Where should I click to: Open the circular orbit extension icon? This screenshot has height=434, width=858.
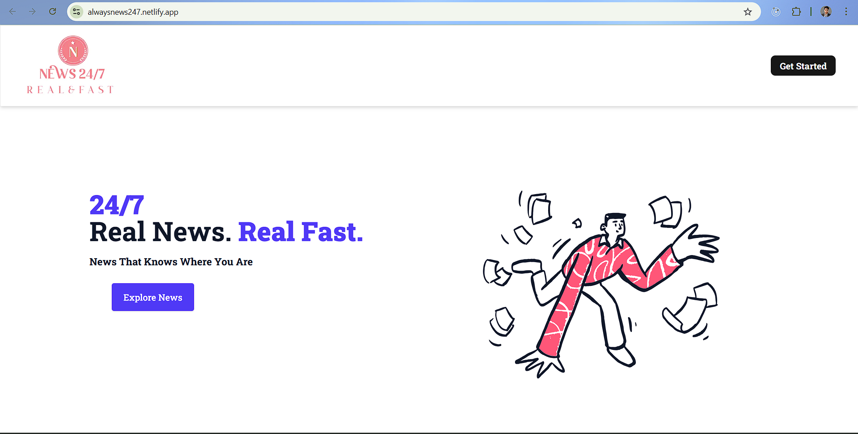coord(776,12)
